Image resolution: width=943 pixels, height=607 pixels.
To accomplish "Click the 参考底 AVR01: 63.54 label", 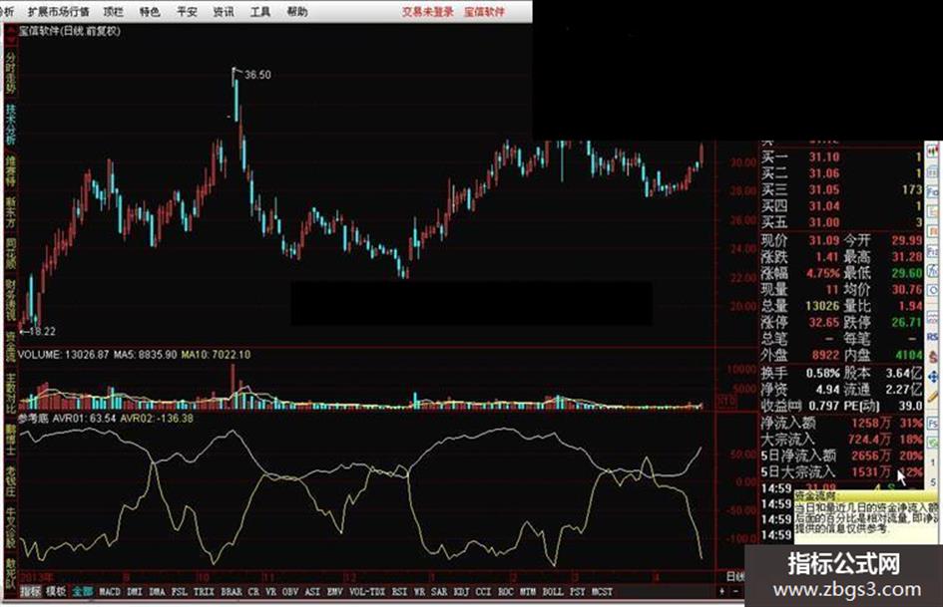I will coord(67,419).
